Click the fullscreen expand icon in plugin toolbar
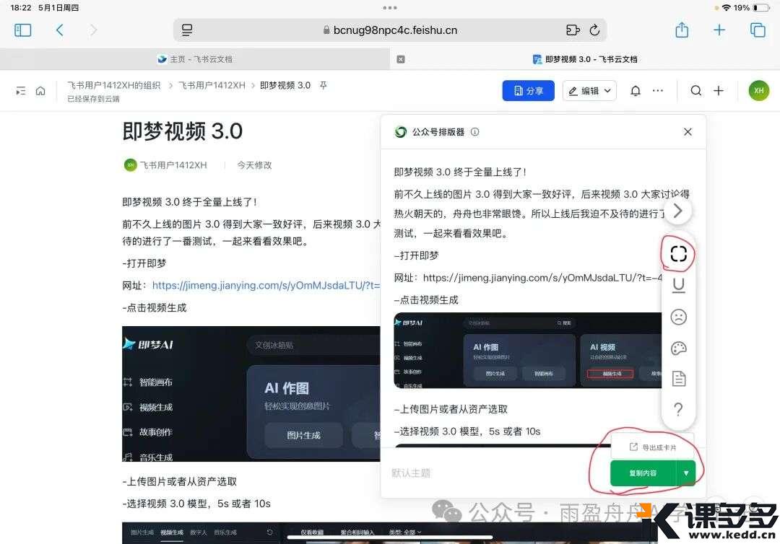780x544 pixels. point(678,253)
